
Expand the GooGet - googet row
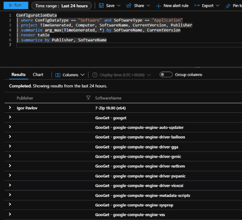coord(10,117)
